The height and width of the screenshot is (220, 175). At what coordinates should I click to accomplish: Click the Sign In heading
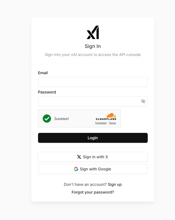[x=93, y=46]
